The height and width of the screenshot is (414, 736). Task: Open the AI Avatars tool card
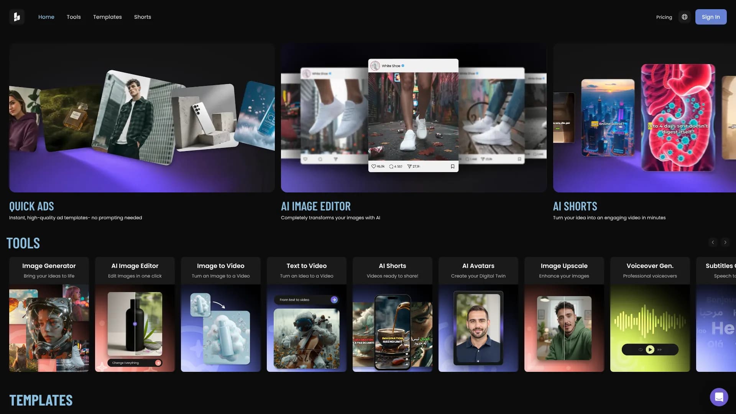[x=478, y=314]
